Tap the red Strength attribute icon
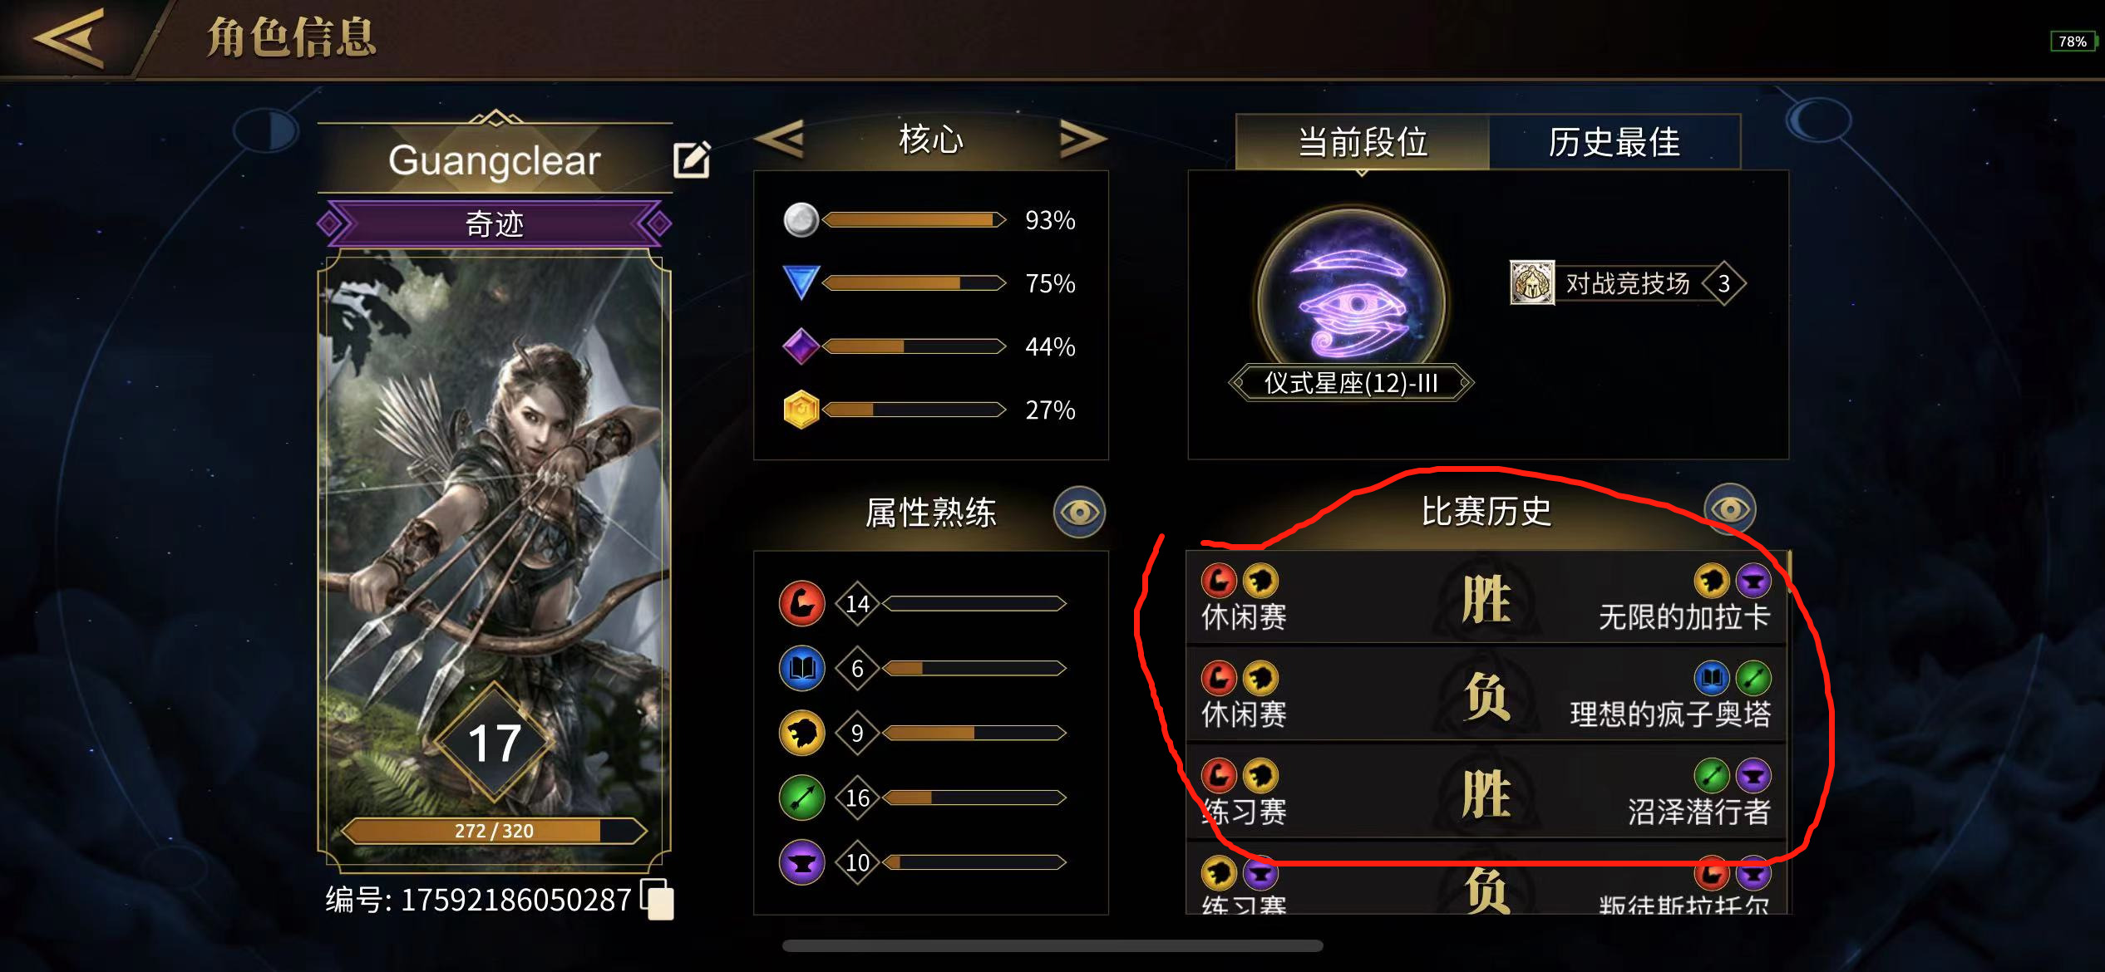The image size is (2105, 972). pyautogui.click(x=801, y=603)
